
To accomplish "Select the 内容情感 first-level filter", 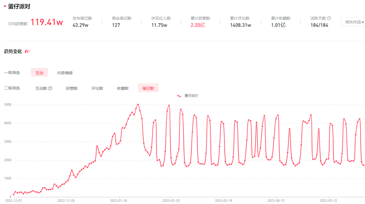I will [65, 73].
